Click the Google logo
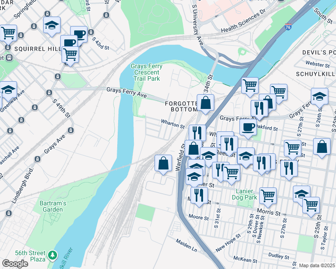The height and width of the screenshot is (269, 336). (x=15, y=264)
